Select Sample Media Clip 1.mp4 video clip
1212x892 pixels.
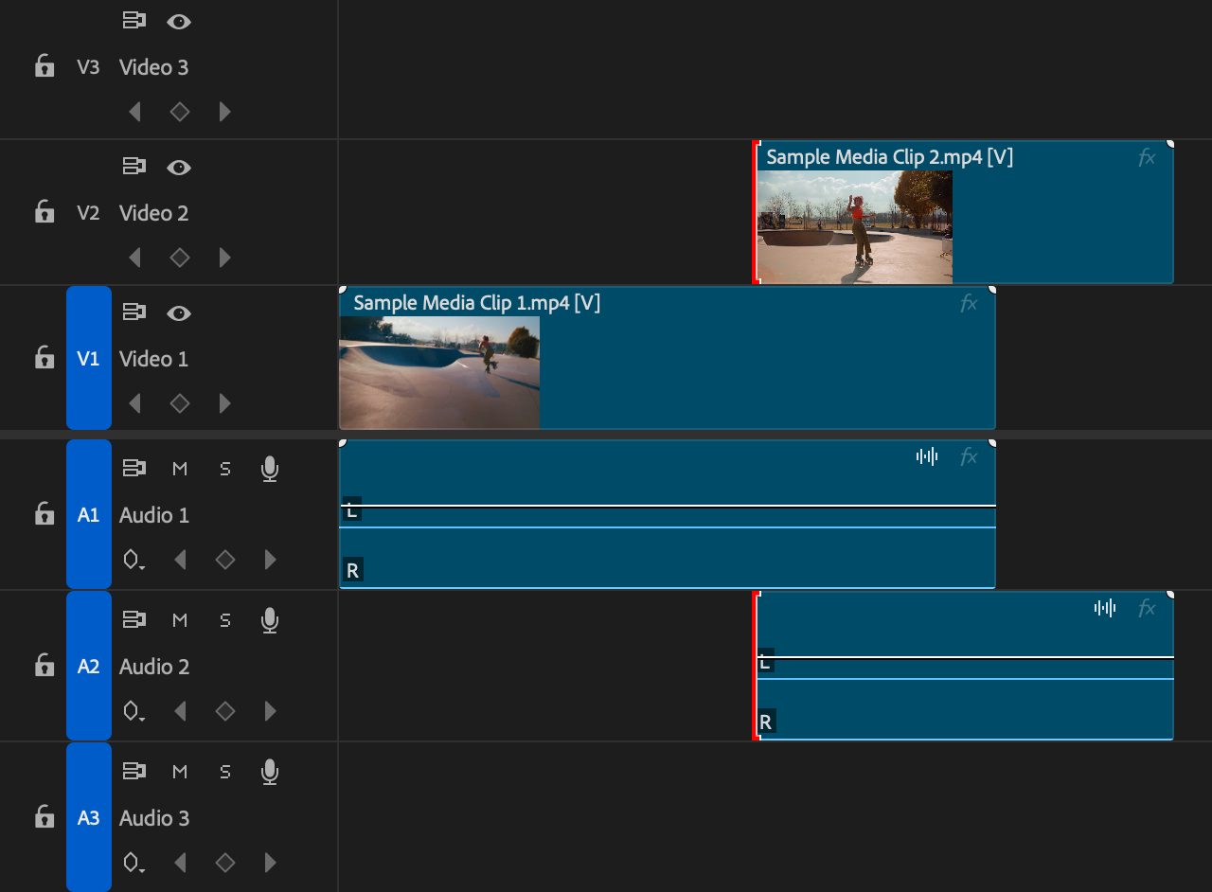[x=757, y=369]
